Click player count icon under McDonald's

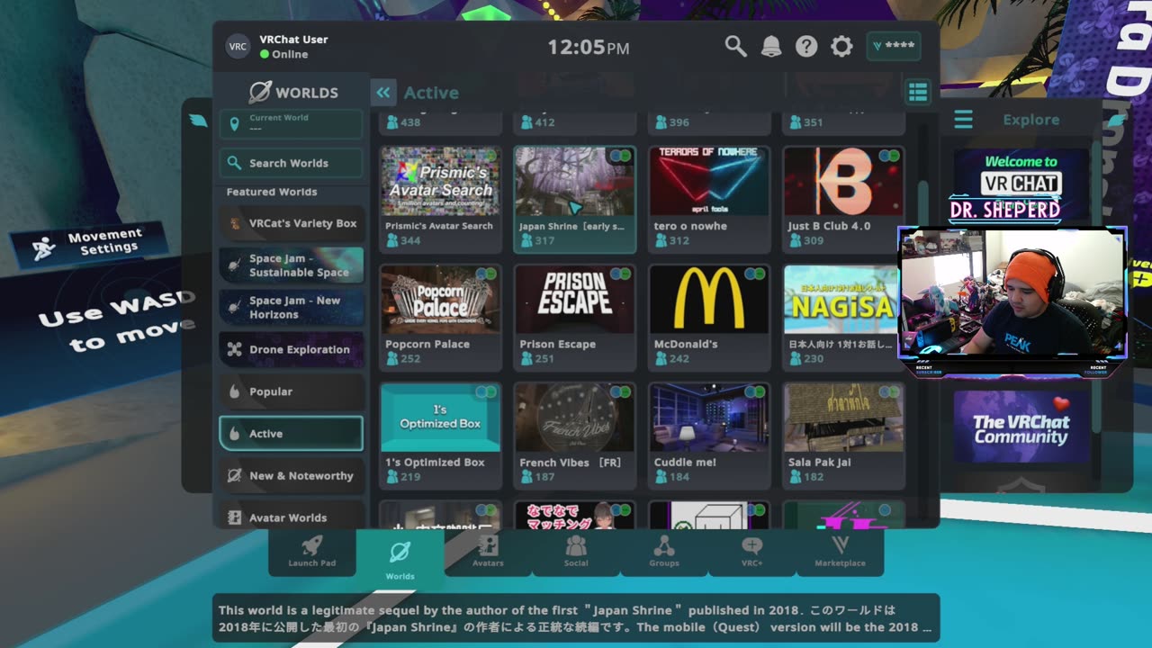pyautogui.click(x=661, y=358)
